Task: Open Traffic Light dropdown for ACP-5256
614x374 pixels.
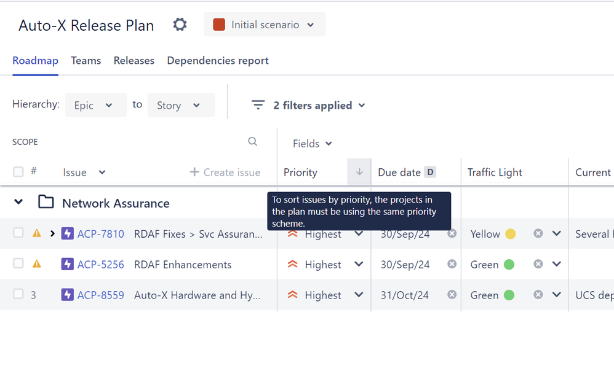Action: click(557, 264)
